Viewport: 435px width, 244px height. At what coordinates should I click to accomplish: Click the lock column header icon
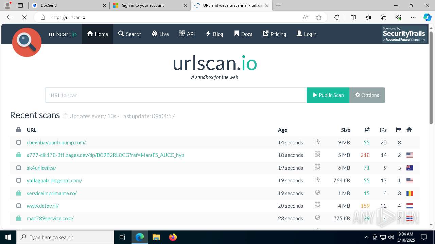[19, 130]
